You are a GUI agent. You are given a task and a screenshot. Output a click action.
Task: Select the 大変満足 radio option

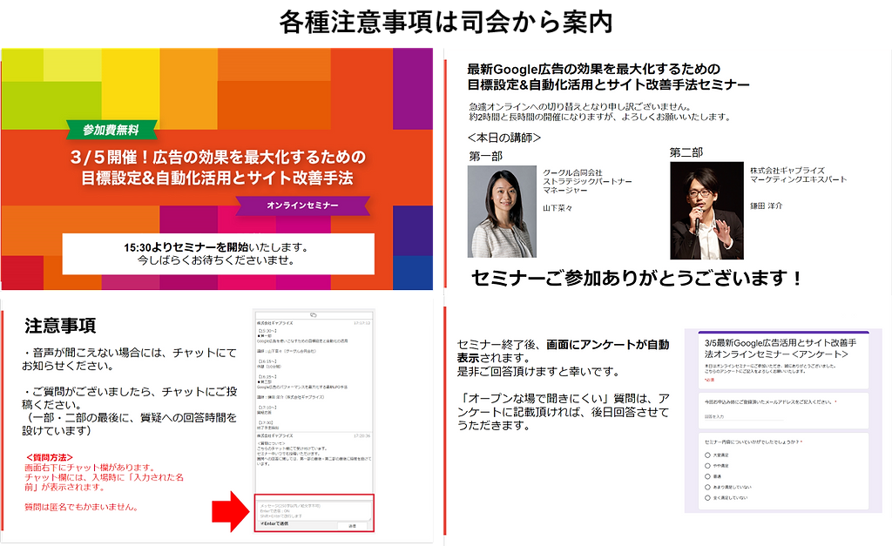(x=707, y=455)
